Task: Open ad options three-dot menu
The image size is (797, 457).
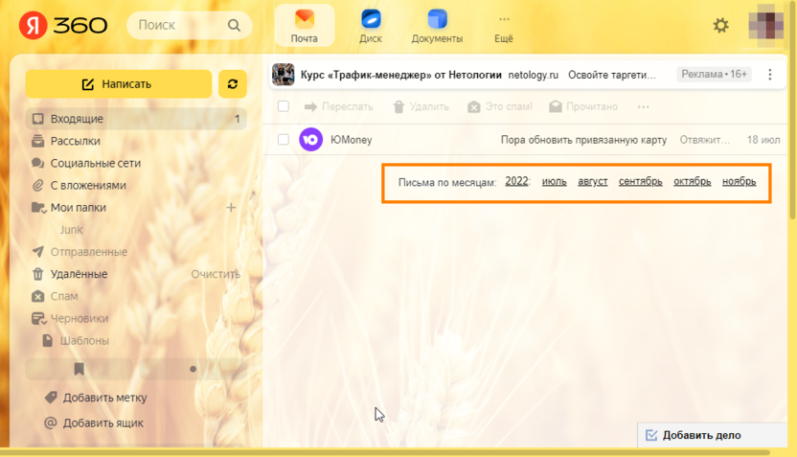Action: (770, 75)
